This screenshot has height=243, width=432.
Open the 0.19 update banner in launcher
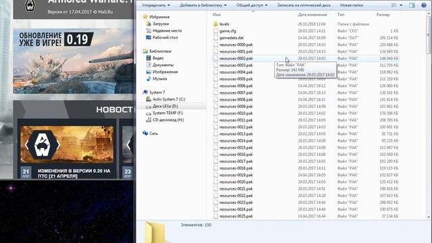tap(73, 61)
